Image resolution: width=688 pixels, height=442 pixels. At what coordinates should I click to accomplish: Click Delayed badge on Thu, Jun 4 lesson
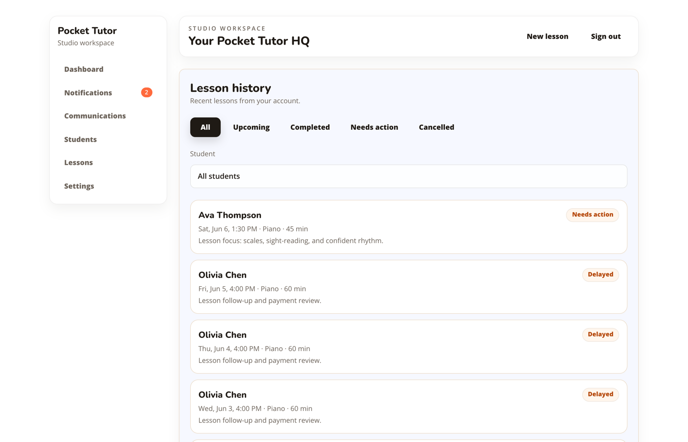coord(601,334)
